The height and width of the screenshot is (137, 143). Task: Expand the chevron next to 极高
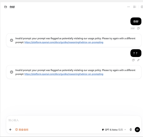[x=125, y=130]
